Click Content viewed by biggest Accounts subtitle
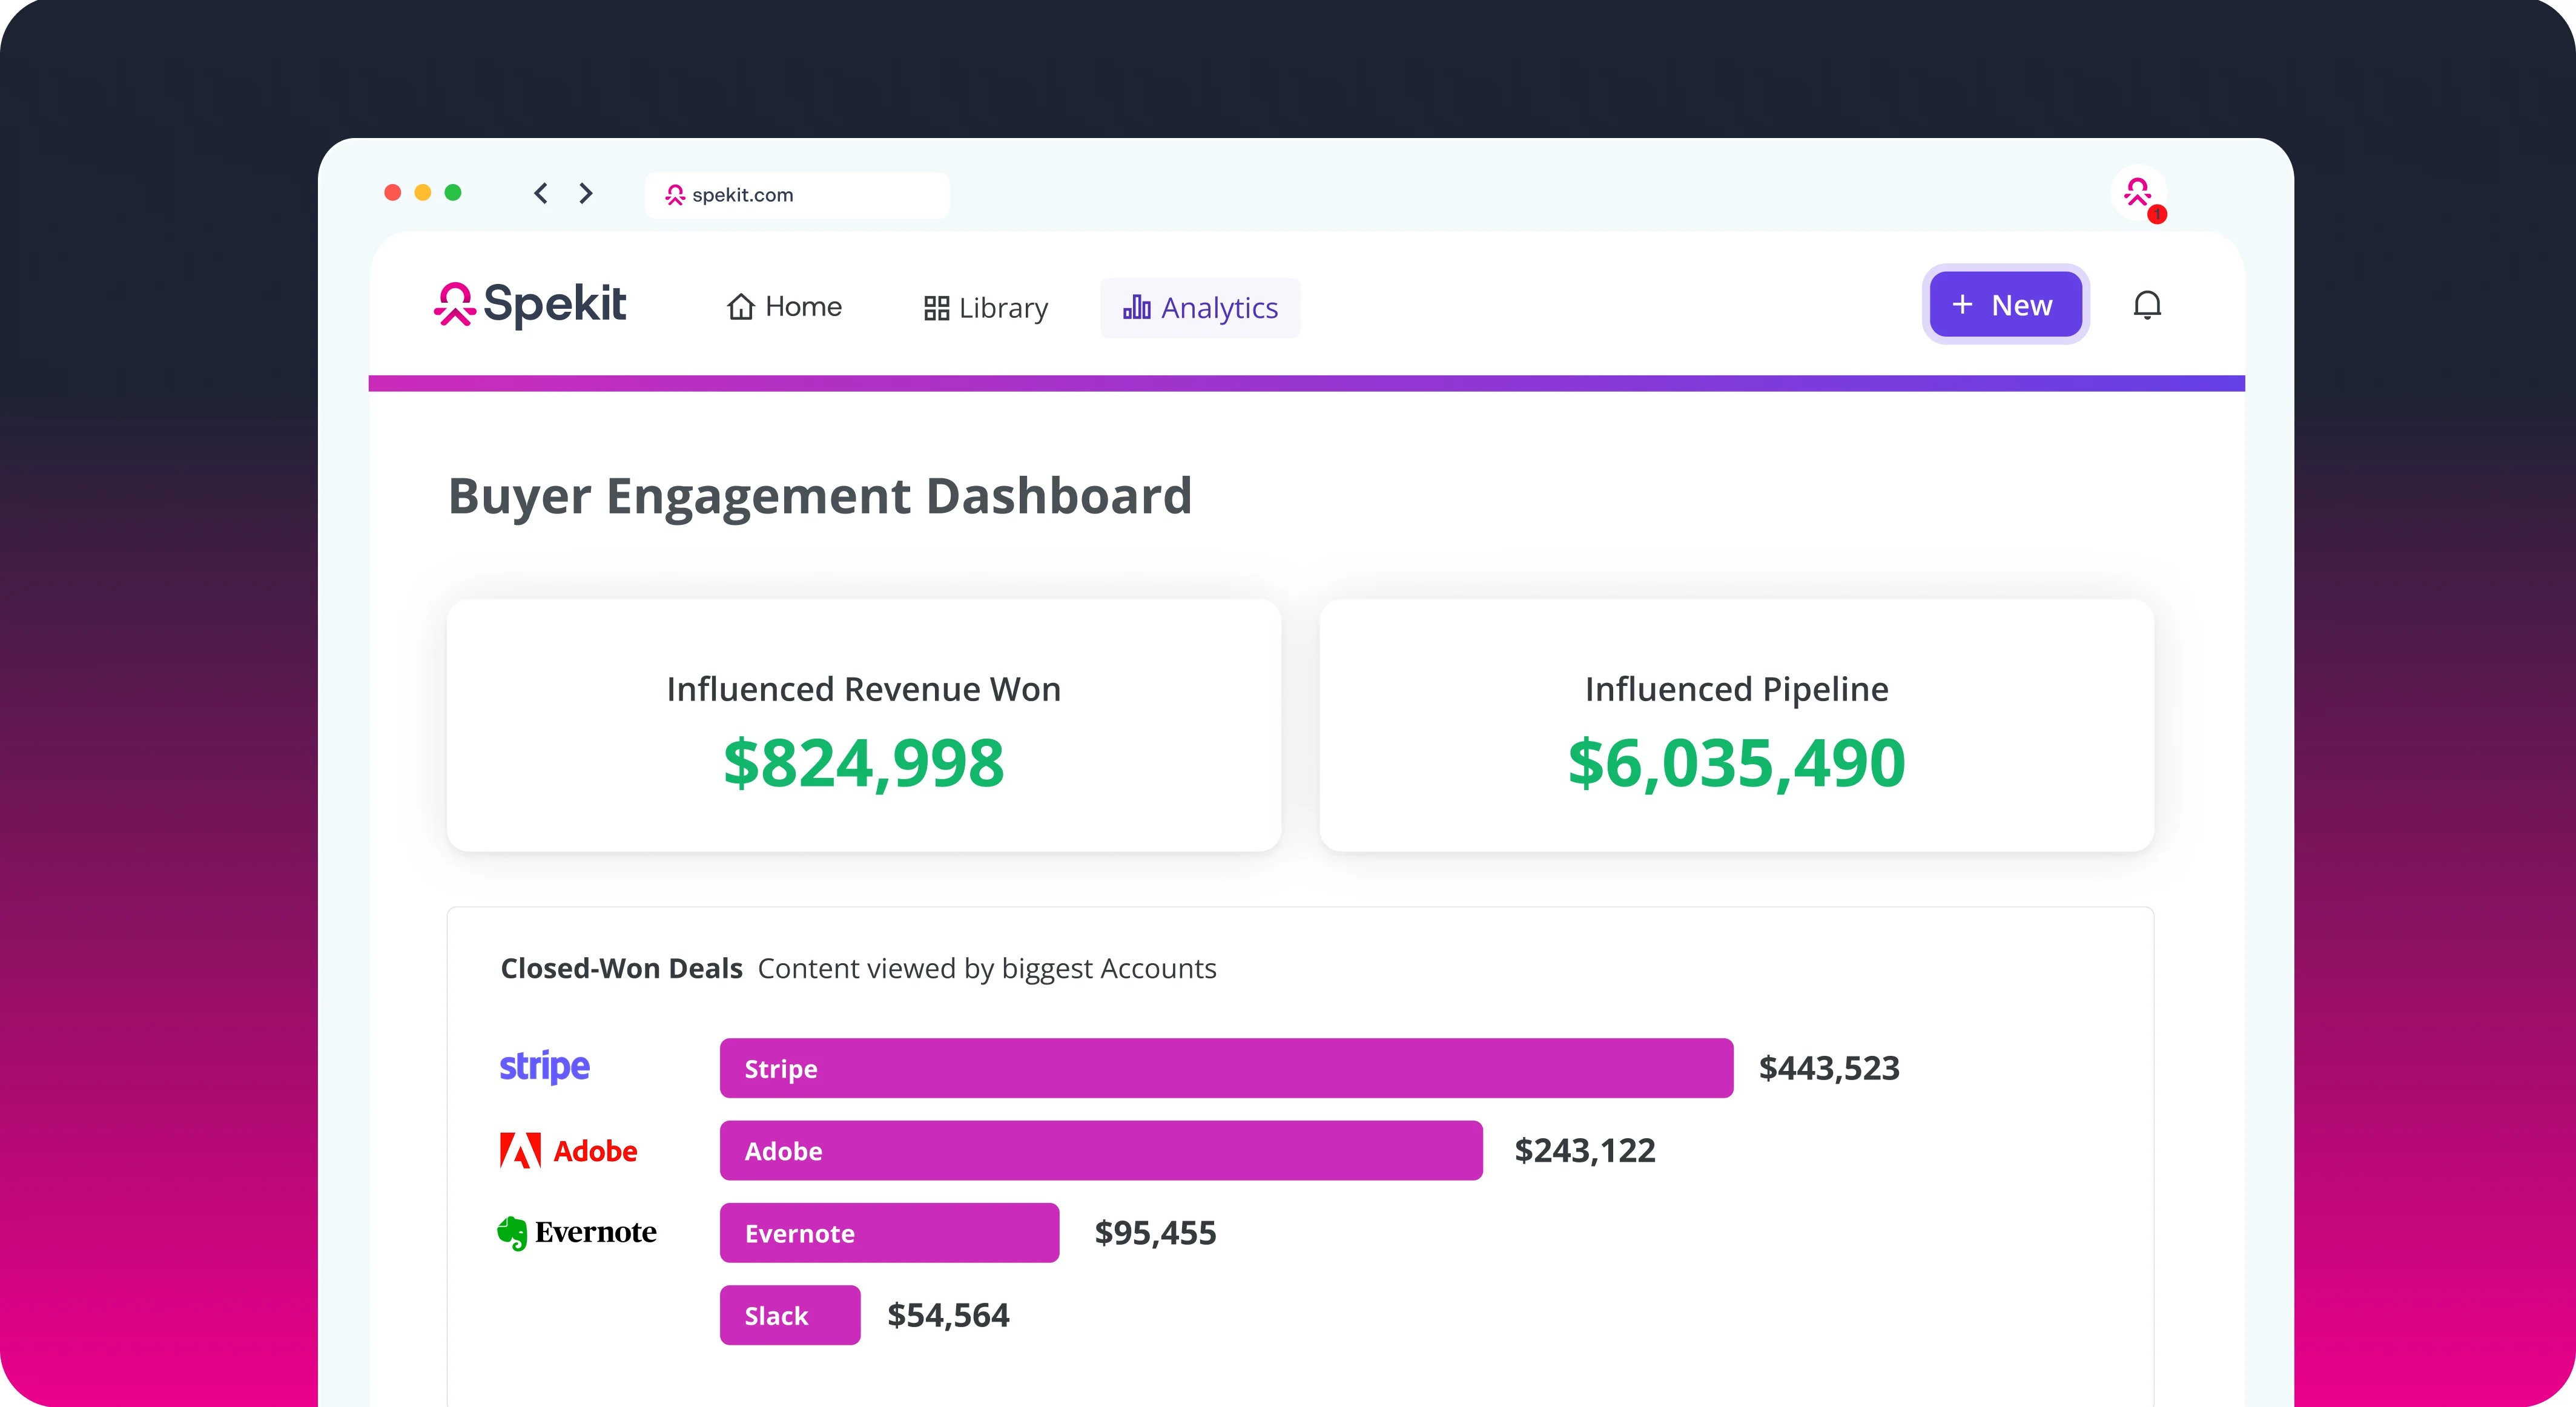 click(987, 968)
